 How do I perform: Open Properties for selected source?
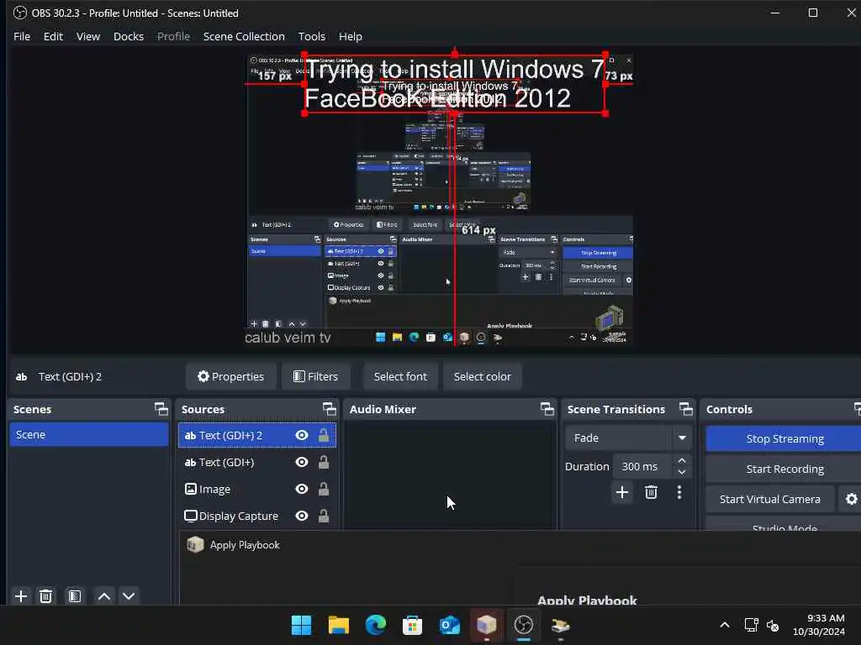click(230, 377)
